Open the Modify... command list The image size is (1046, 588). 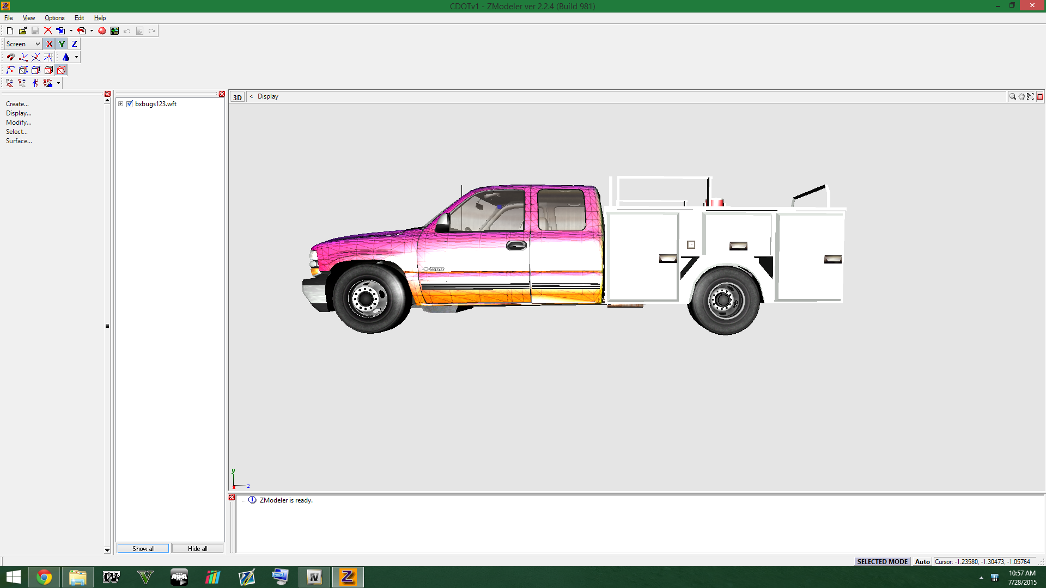(x=19, y=122)
